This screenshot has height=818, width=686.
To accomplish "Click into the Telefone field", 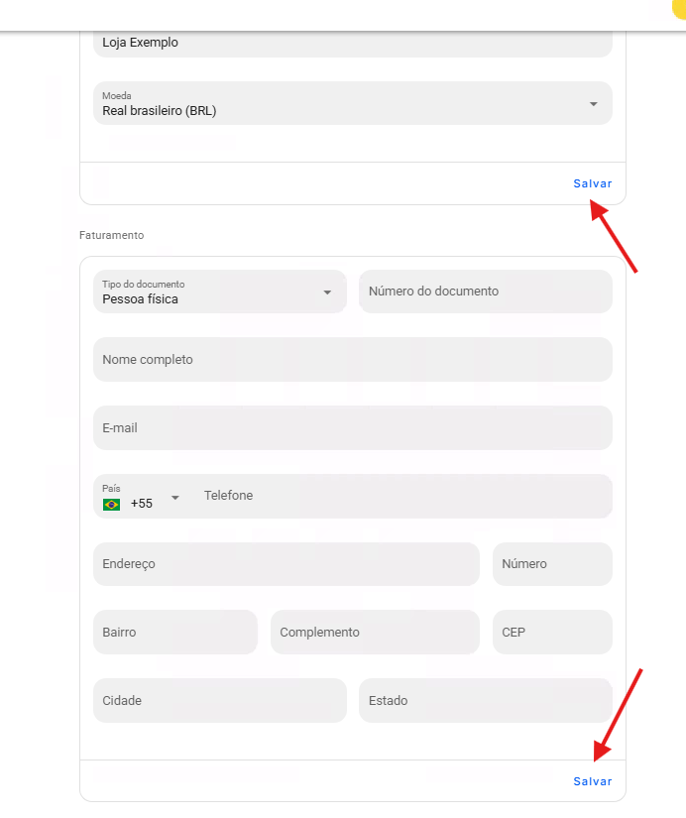I will (402, 496).
